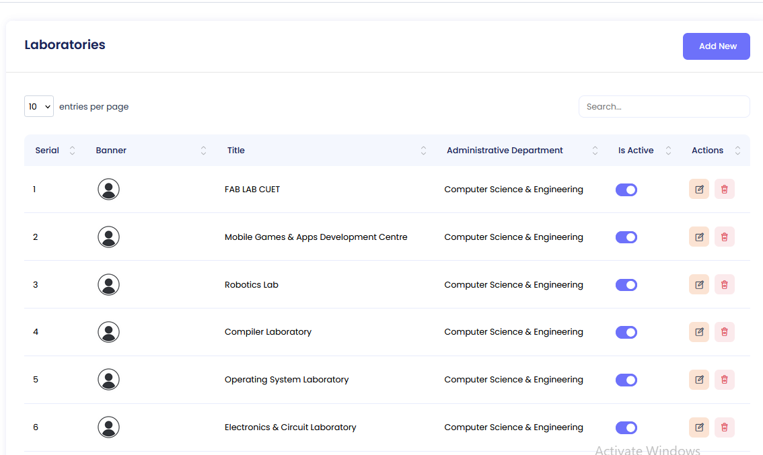
Task: Delete the FAB LAB CUET laboratory
Action: click(724, 190)
